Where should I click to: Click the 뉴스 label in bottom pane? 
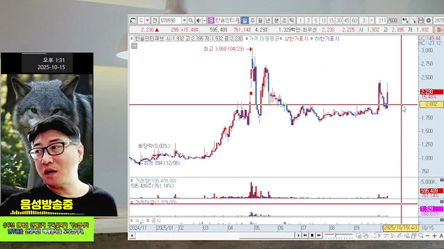[x=139, y=221]
